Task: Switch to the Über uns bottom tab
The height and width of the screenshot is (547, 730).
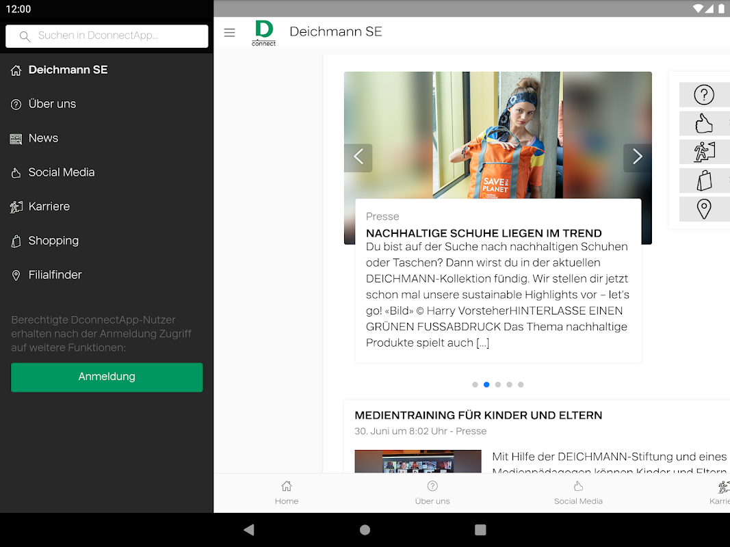Action: point(432,493)
